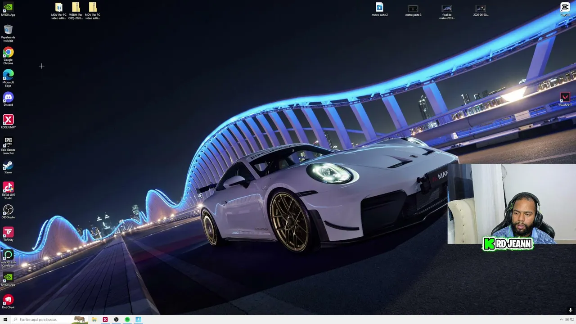Image resolution: width=576 pixels, height=324 pixels.
Task: Open the NVIDIA App shortcut above the Recycle Bin
Action: [8, 9]
